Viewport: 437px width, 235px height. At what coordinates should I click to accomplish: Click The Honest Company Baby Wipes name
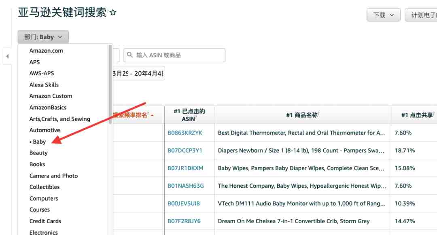[302, 186]
